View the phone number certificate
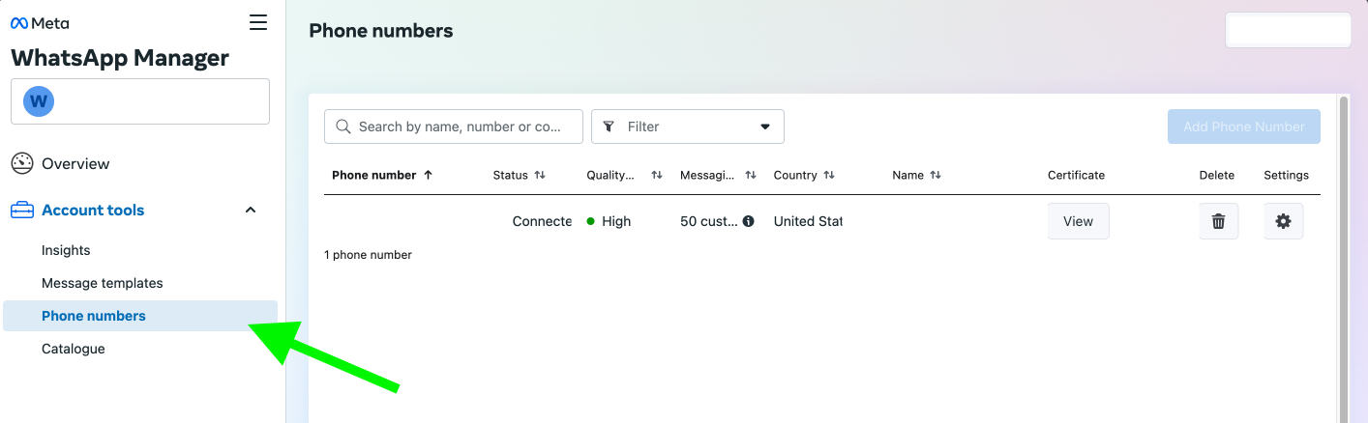Screen dimensions: 1368x423 (1079, 221)
